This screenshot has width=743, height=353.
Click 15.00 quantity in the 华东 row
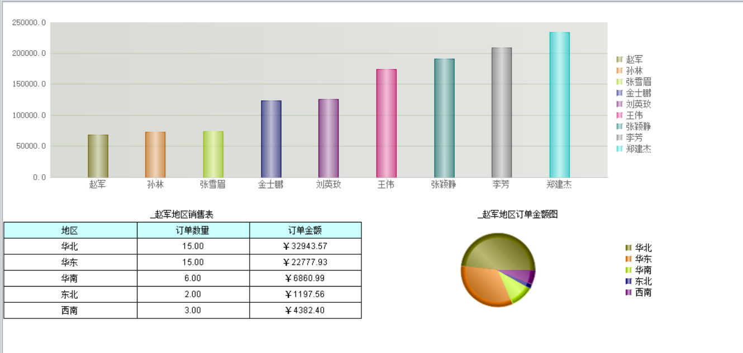[193, 263]
